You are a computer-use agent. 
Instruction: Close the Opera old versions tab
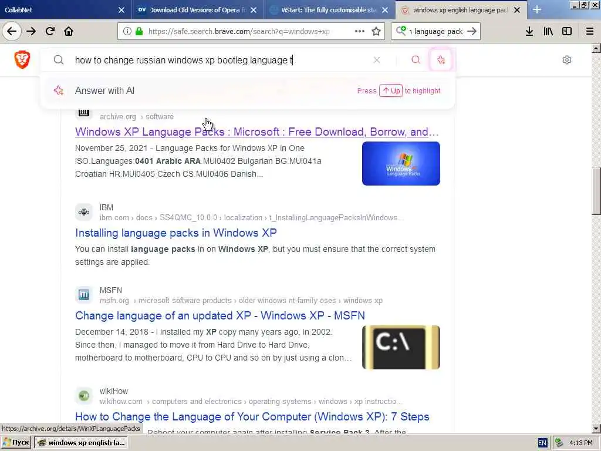[254, 10]
